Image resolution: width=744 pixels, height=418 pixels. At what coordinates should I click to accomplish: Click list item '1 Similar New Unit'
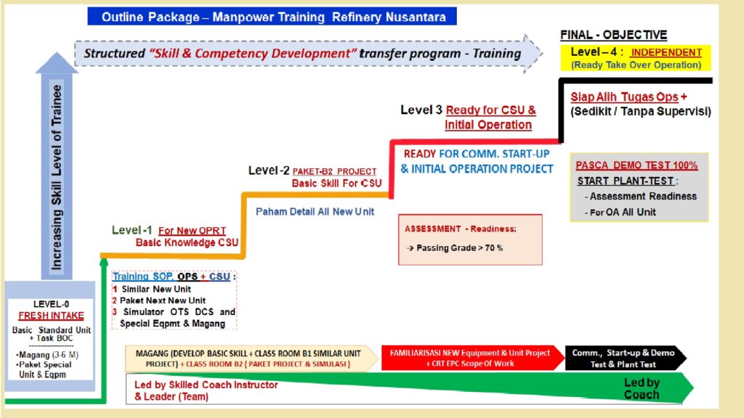(x=152, y=289)
